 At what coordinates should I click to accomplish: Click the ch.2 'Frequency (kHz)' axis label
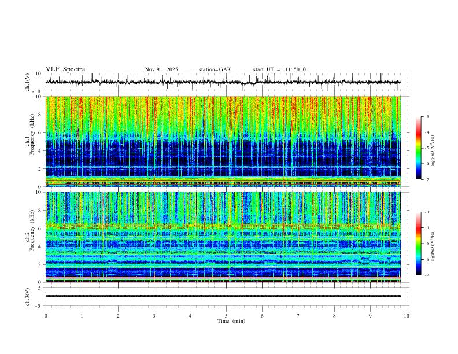click(x=32, y=230)
